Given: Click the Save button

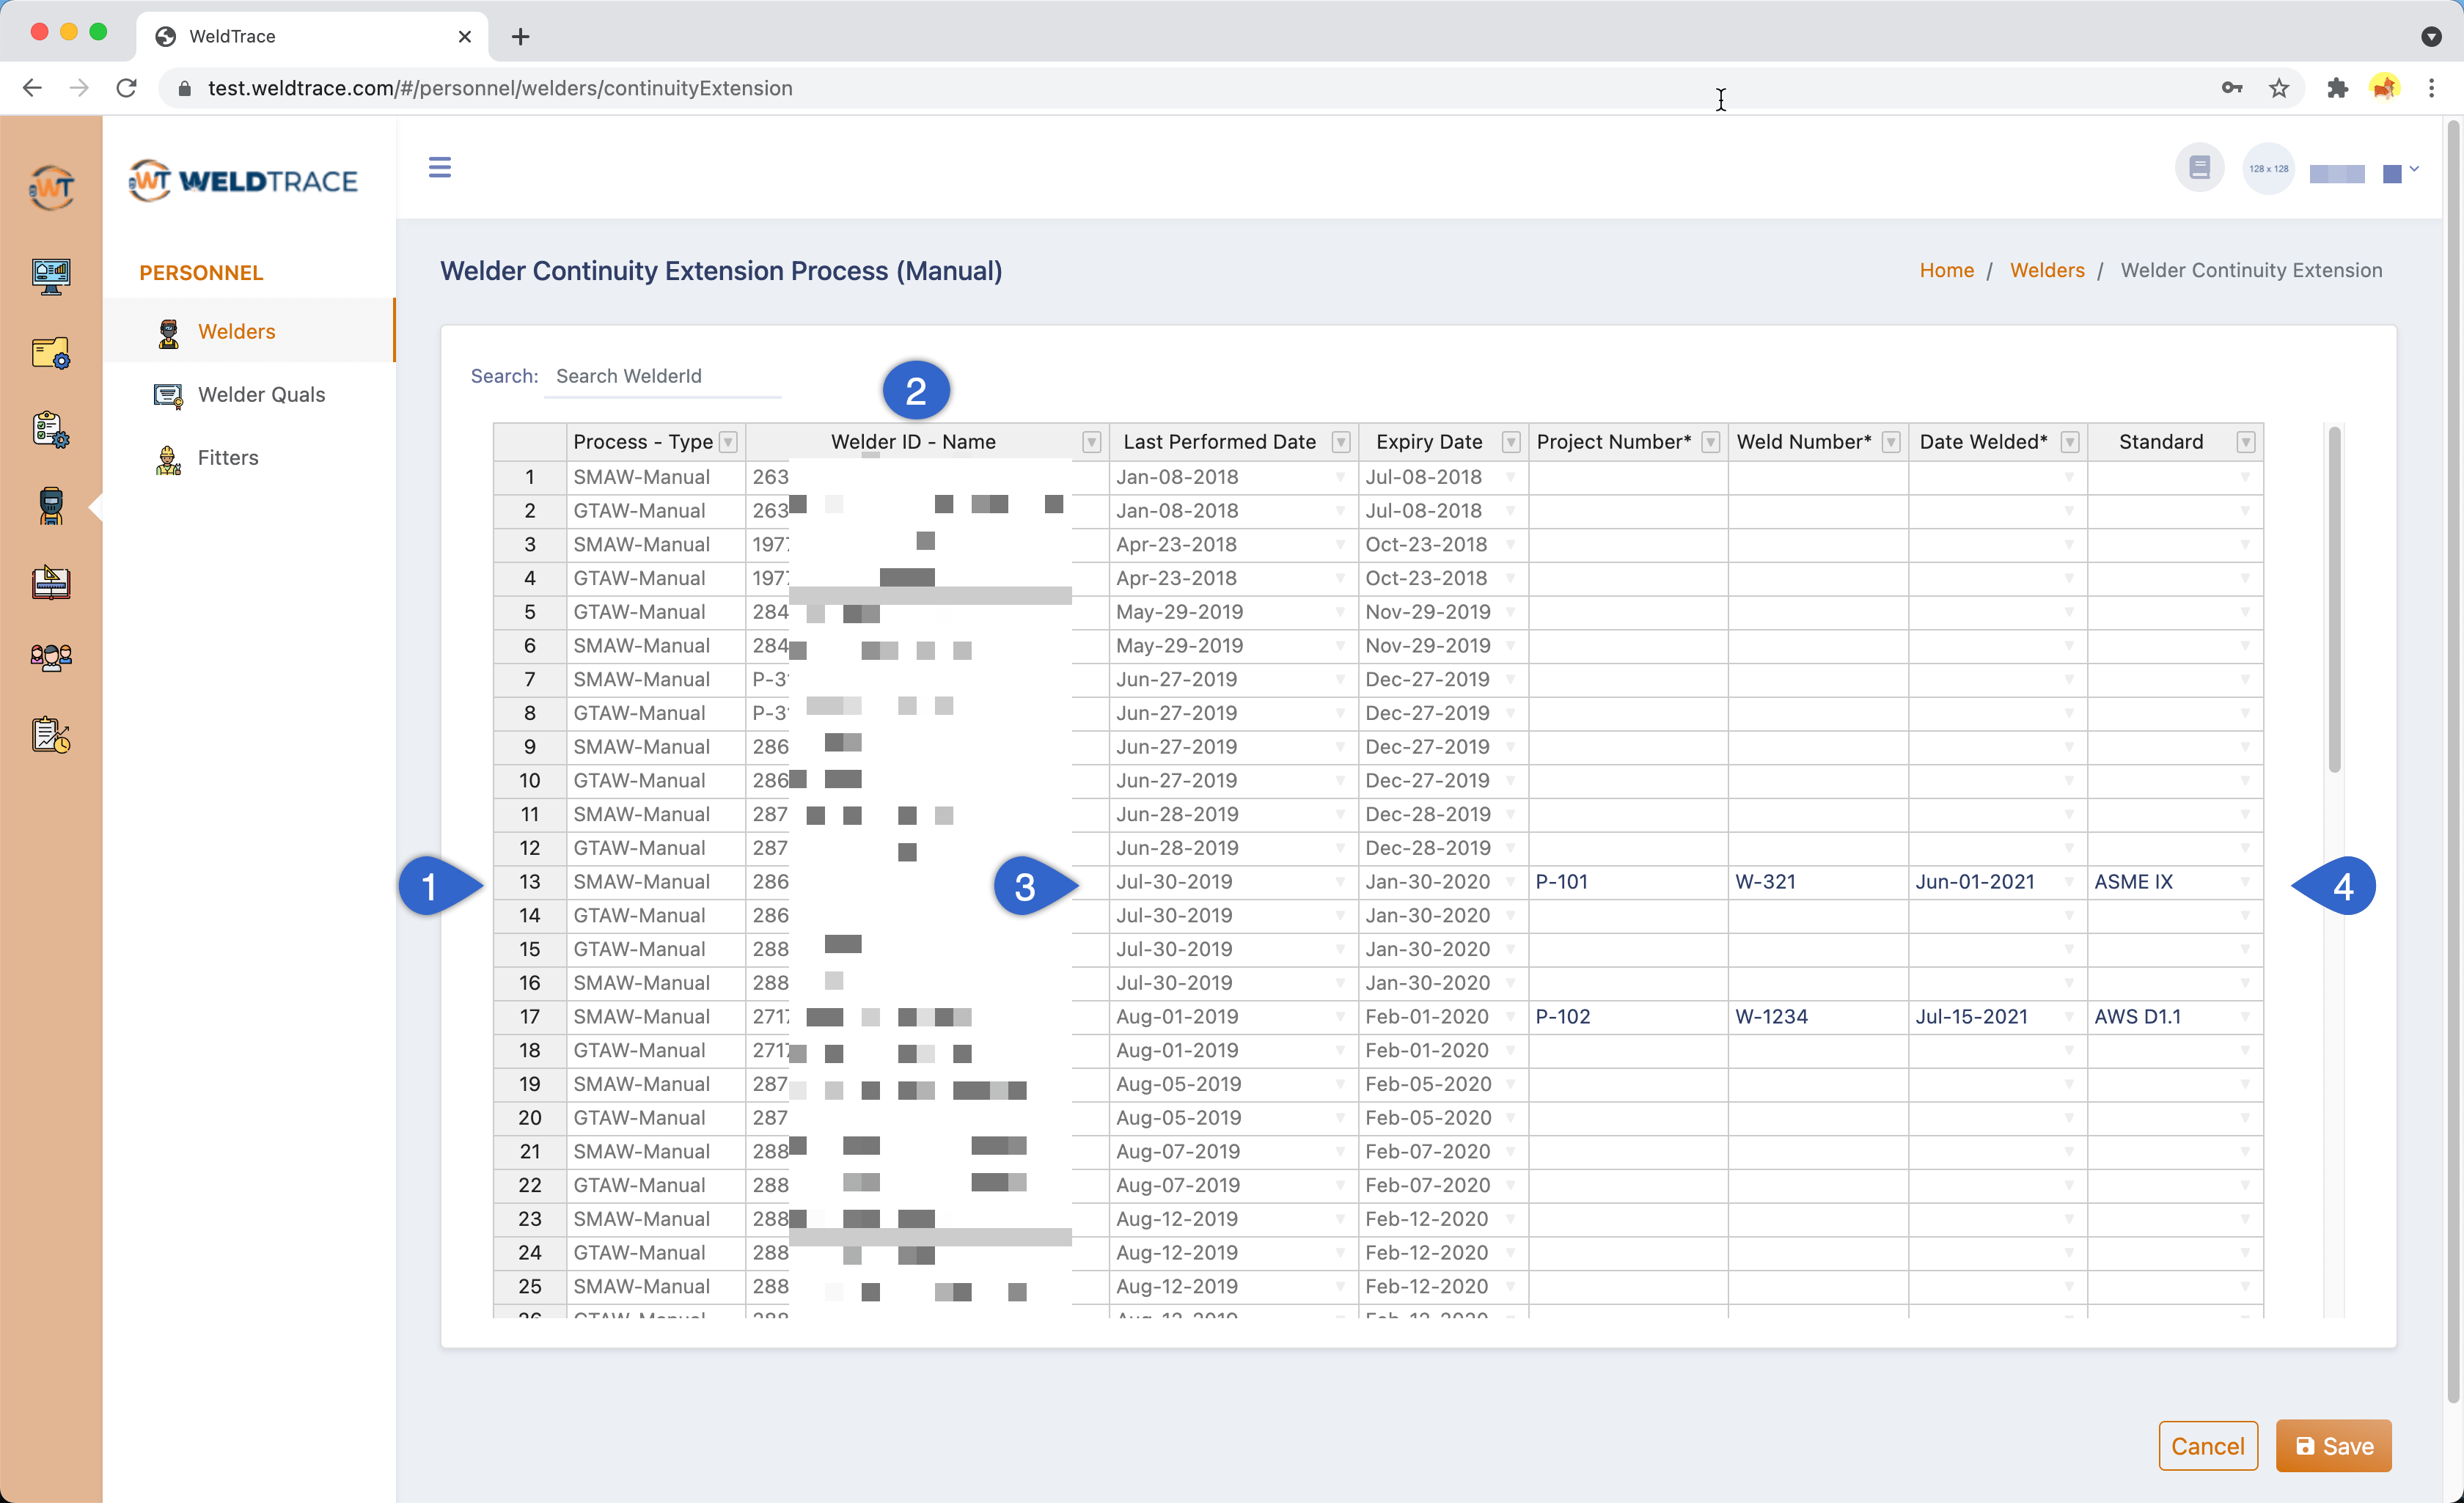Looking at the screenshot, I should click(x=2333, y=1446).
